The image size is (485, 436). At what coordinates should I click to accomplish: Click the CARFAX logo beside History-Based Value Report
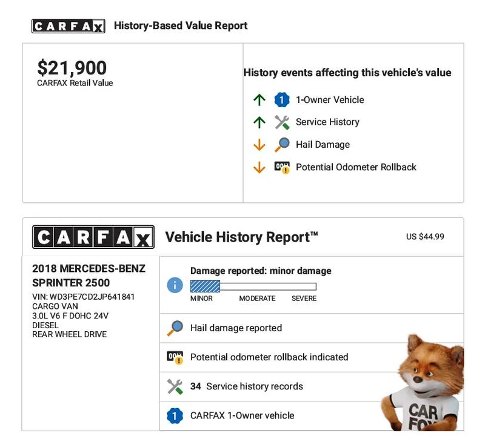[69, 26]
